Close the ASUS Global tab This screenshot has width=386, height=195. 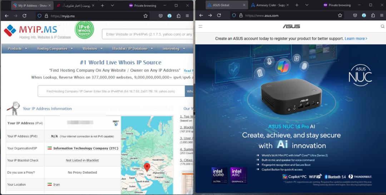[x=244, y=5]
